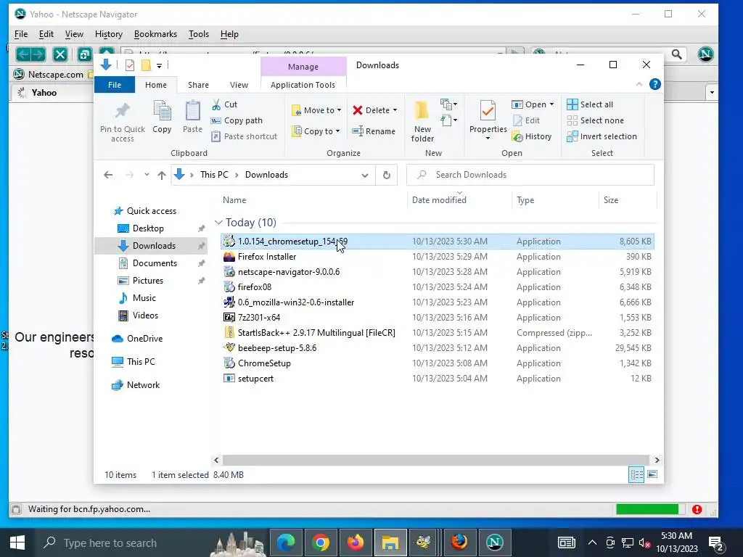This screenshot has width=743, height=557.
Task: Open the File tab in Explorer
Action: (x=115, y=85)
